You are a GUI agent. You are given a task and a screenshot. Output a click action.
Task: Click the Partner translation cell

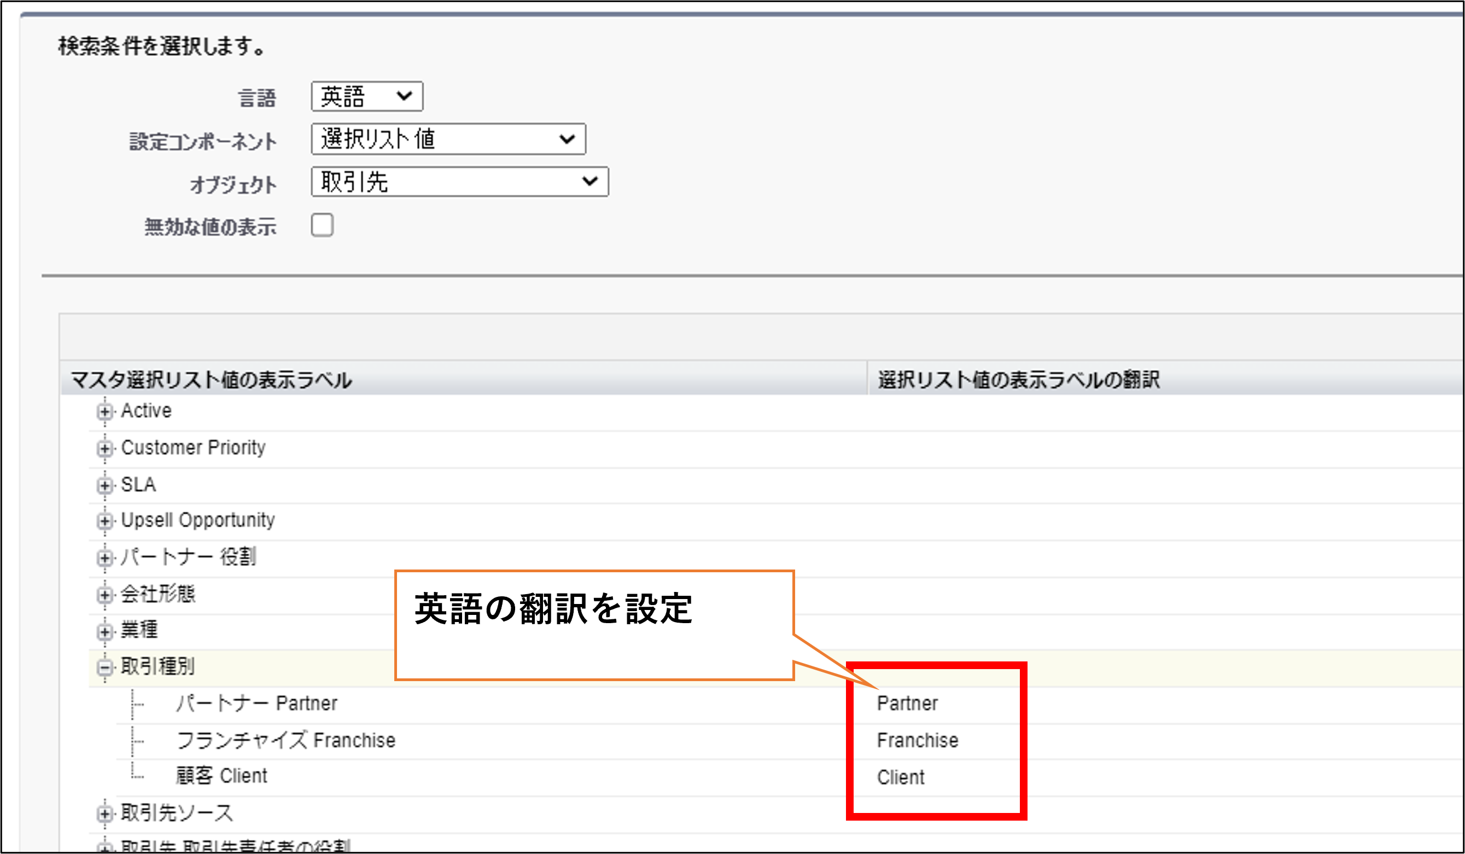tap(907, 704)
